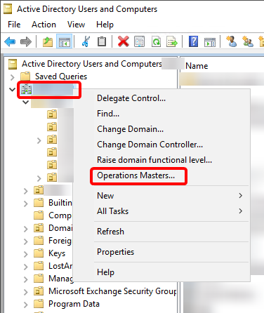Click the Name column header

(197, 66)
